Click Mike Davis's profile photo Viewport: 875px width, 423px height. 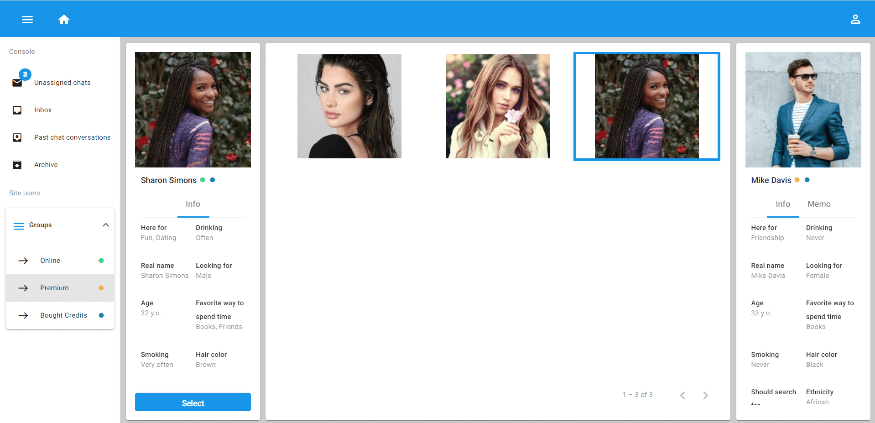(803, 110)
